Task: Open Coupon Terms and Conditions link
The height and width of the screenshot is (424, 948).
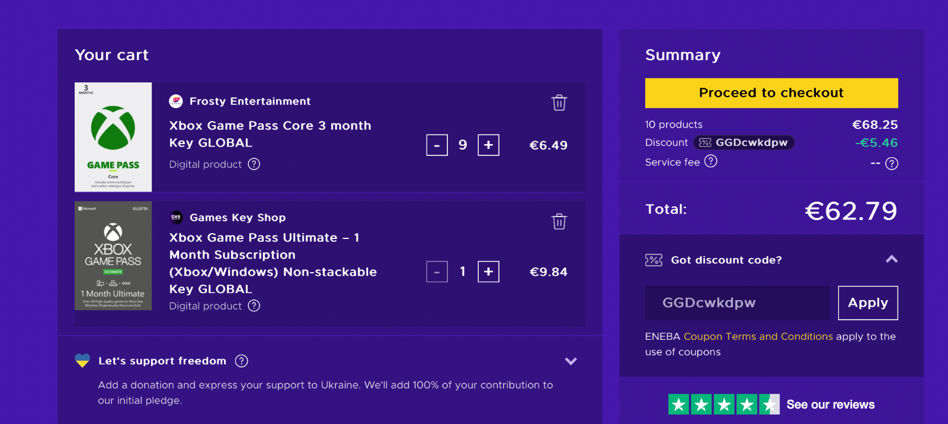Action: point(758,336)
